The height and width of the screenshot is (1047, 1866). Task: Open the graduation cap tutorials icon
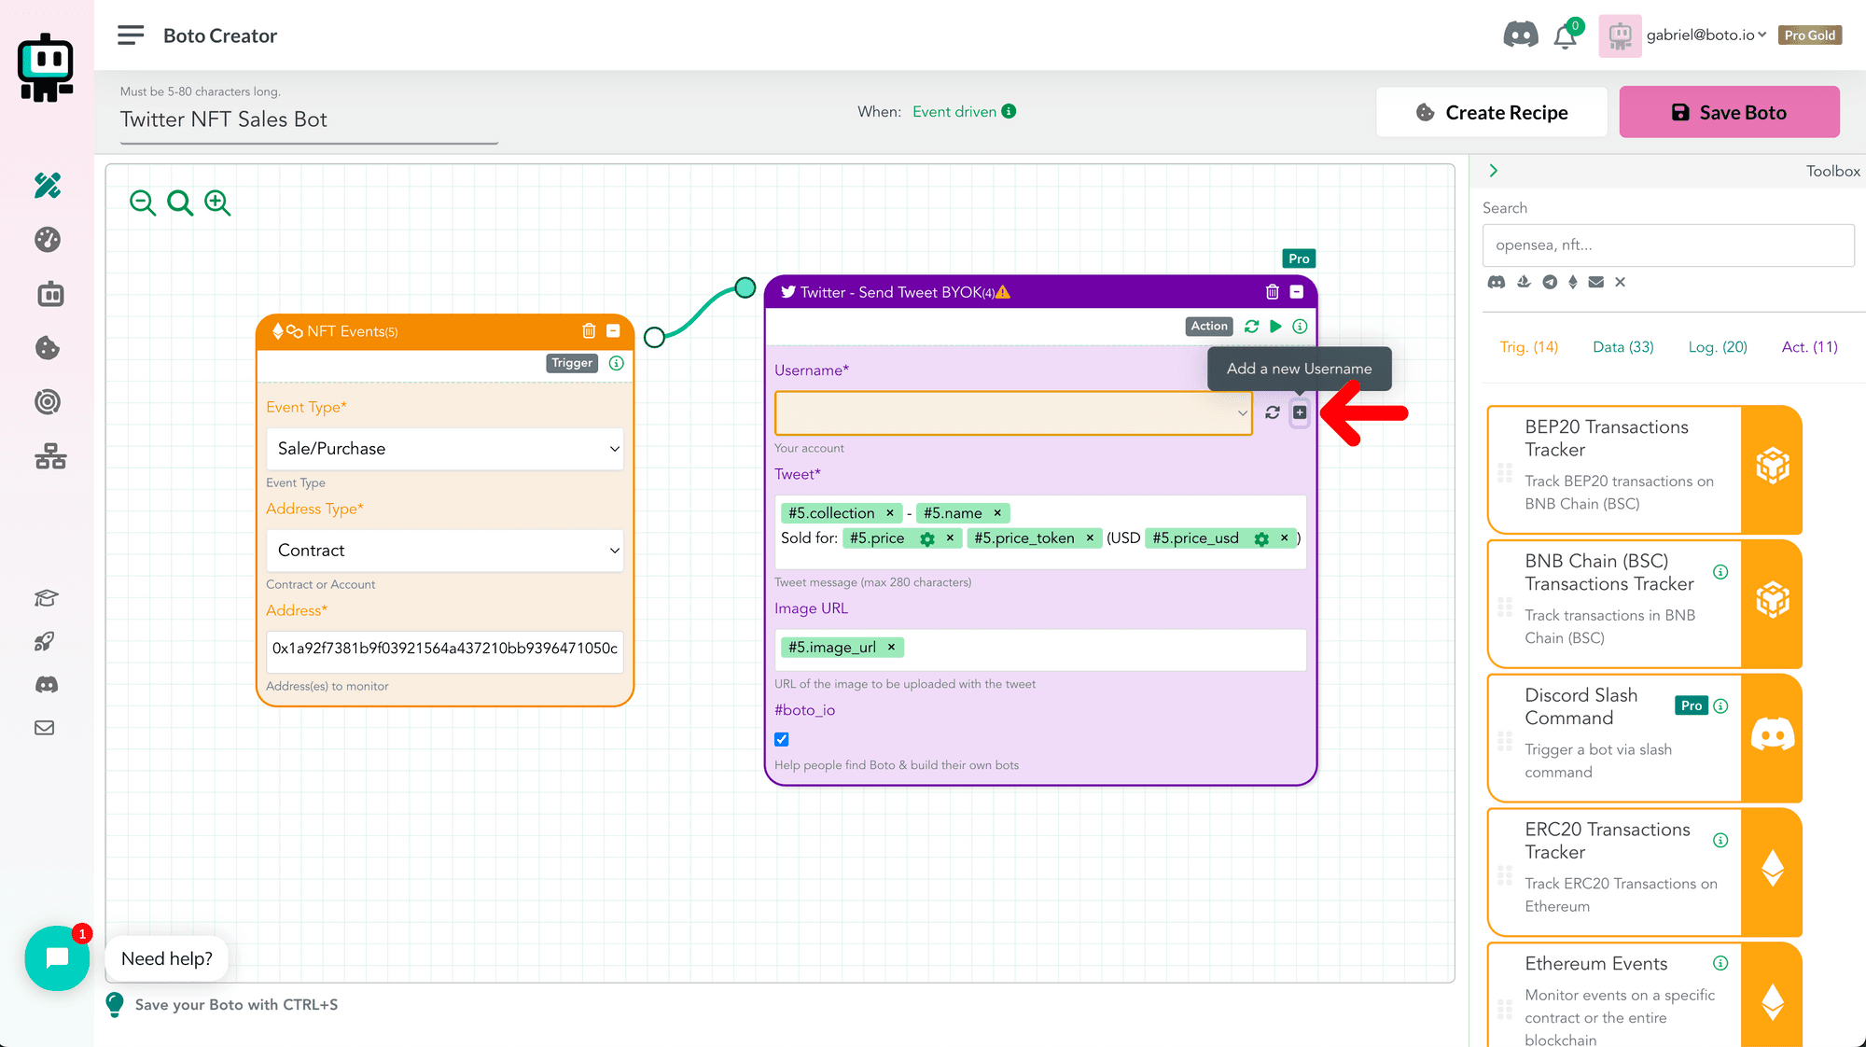coord(46,598)
